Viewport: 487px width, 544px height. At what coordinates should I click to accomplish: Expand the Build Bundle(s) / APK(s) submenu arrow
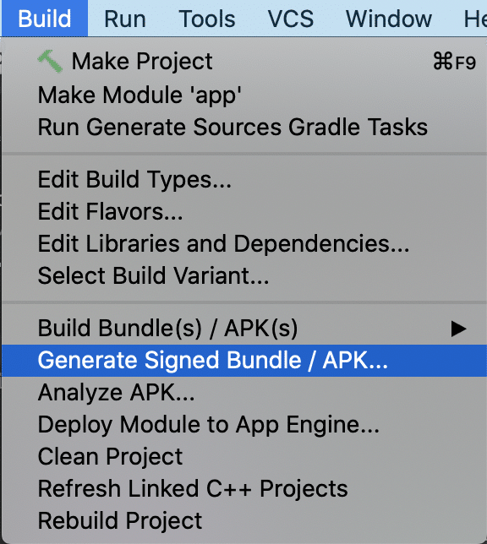point(458,329)
